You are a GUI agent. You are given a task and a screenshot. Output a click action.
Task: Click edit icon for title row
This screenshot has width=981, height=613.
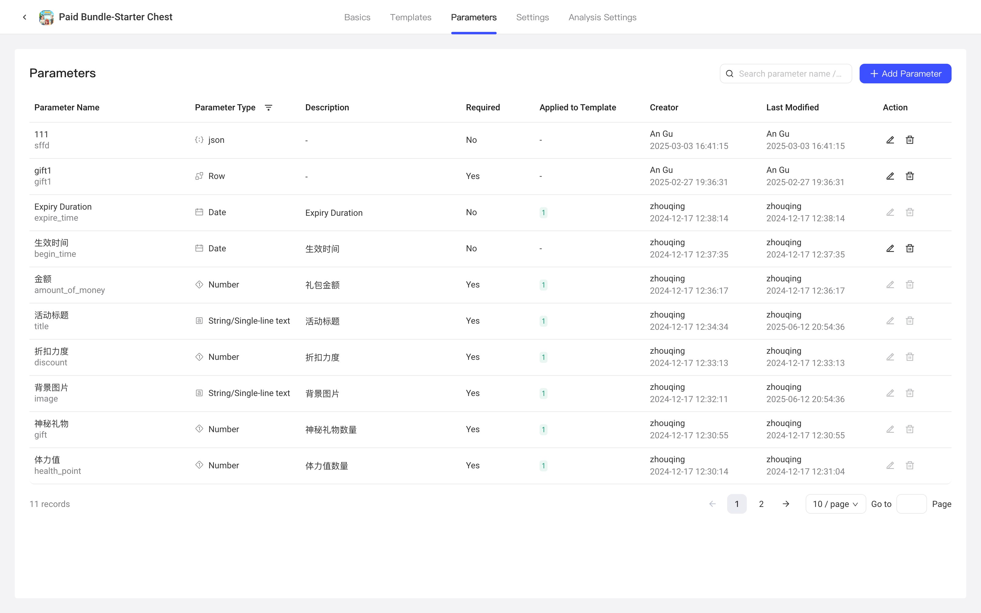point(890,321)
